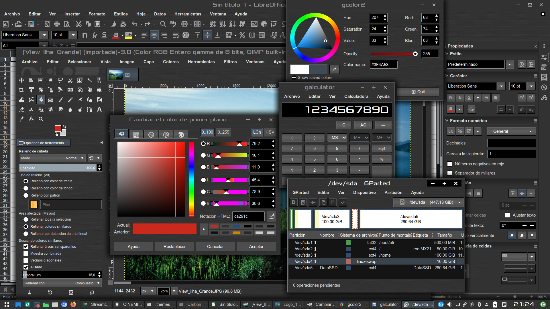
Task: Open the MS memory dropdown in galculator
Action: pyautogui.click(x=337, y=138)
